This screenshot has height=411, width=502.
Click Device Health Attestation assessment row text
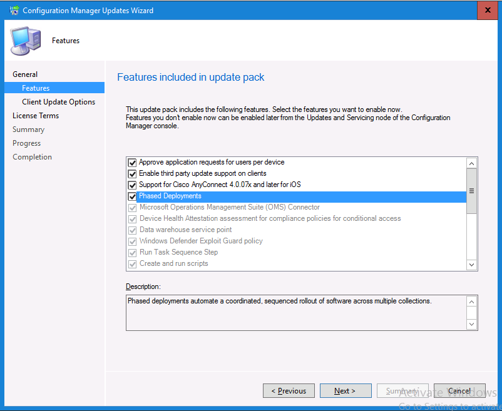[270, 218]
